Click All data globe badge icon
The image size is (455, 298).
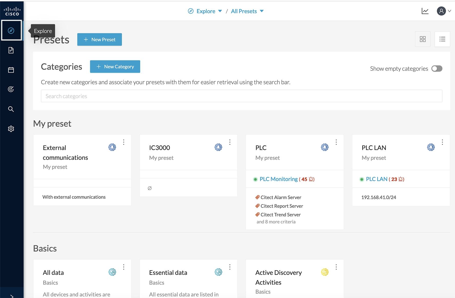click(x=112, y=272)
